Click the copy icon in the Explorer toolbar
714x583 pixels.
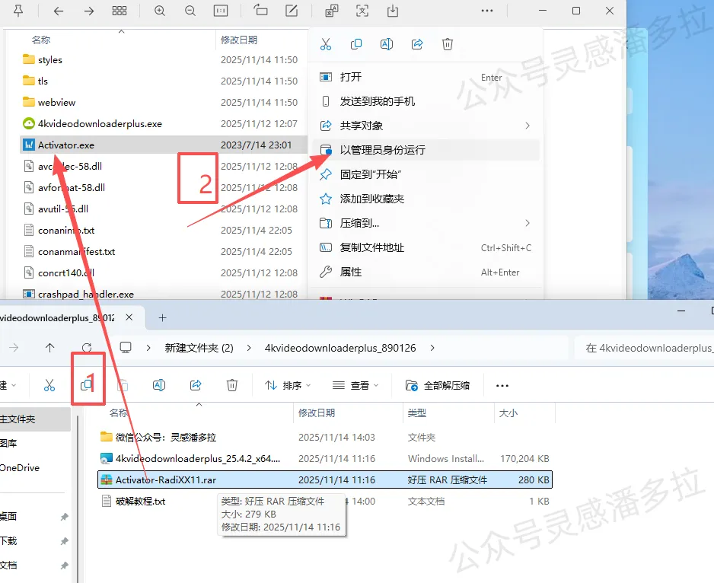tap(87, 385)
